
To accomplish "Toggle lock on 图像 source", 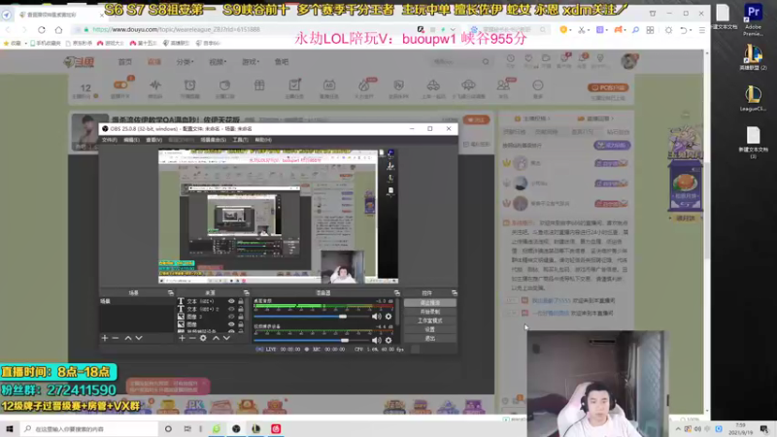I will tap(241, 324).
